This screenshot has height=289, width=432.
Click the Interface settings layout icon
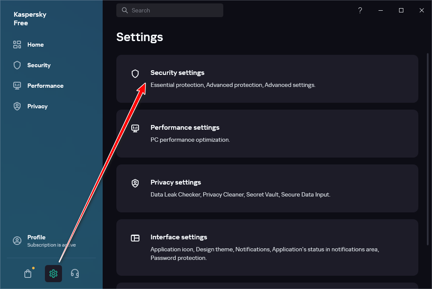135,238
